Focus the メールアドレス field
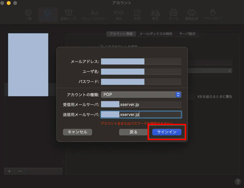Viewport: 244px width, 188px height. pyautogui.click(x=141, y=62)
